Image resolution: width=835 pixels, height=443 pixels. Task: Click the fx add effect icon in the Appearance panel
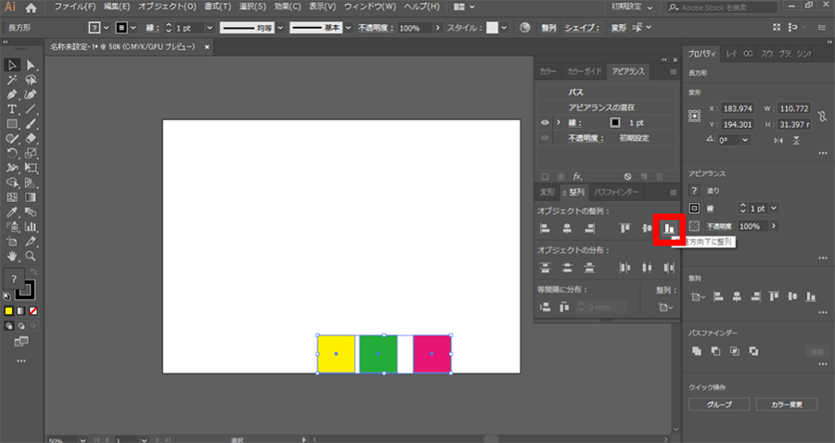click(x=576, y=175)
